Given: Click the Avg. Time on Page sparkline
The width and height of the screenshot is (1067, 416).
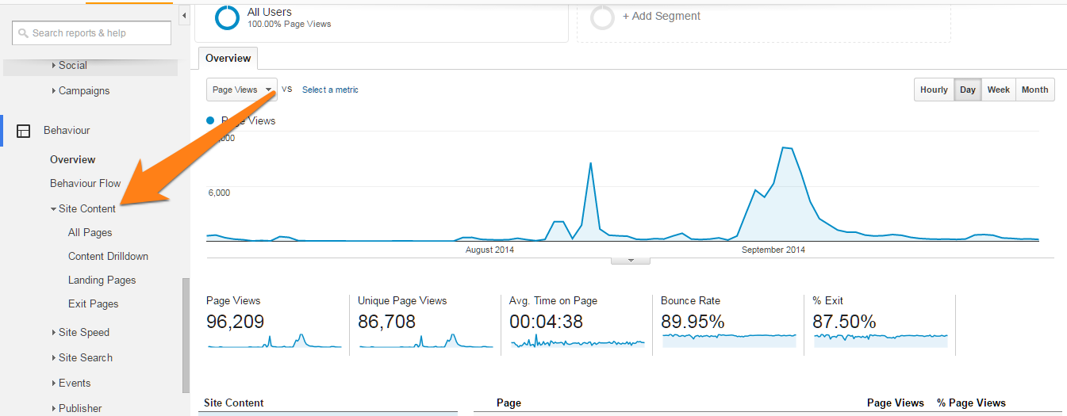Looking at the screenshot, I should tap(578, 342).
